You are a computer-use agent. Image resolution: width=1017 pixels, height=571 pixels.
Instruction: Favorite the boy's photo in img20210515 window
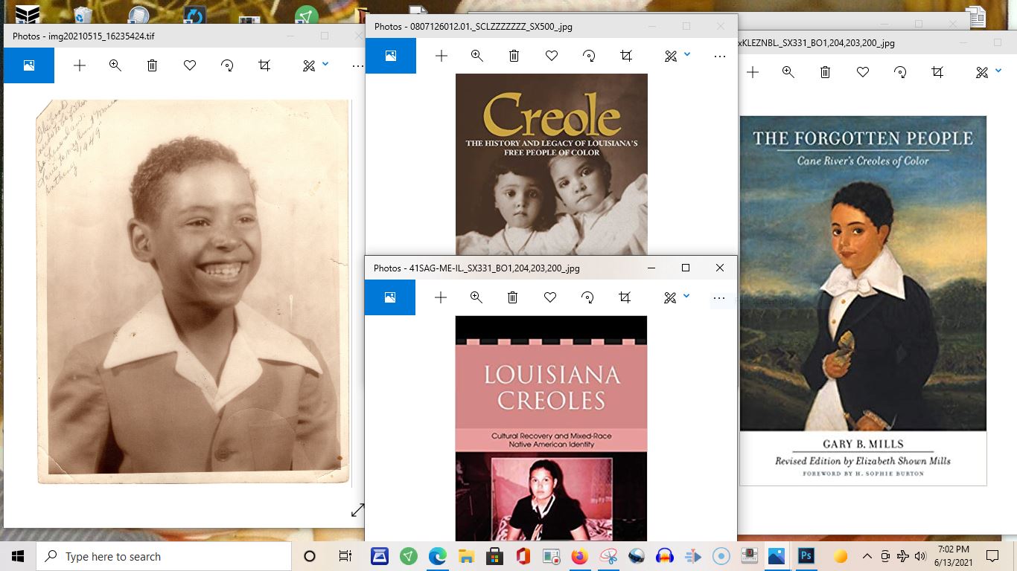coord(190,65)
